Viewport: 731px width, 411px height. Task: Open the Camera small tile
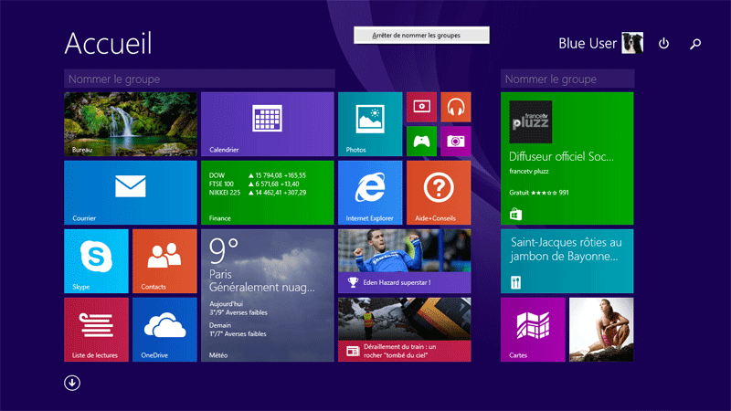(455, 141)
